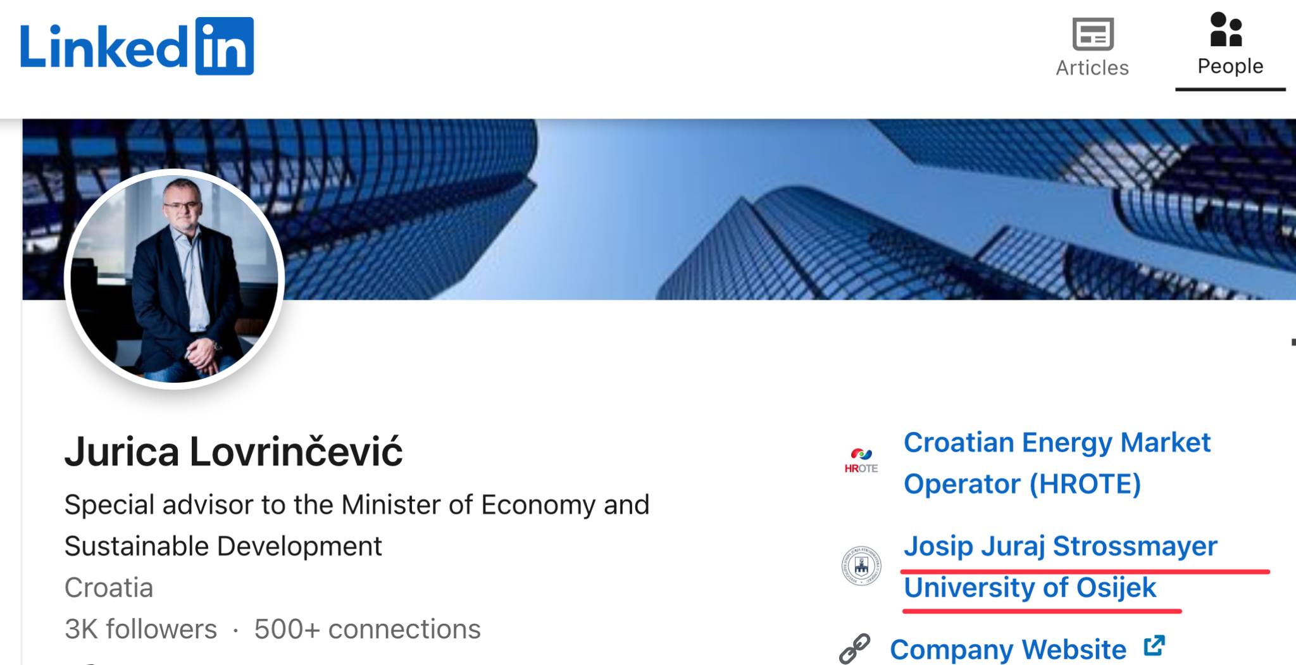Open Croatian Energy Market Operator link

tap(1057, 463)
